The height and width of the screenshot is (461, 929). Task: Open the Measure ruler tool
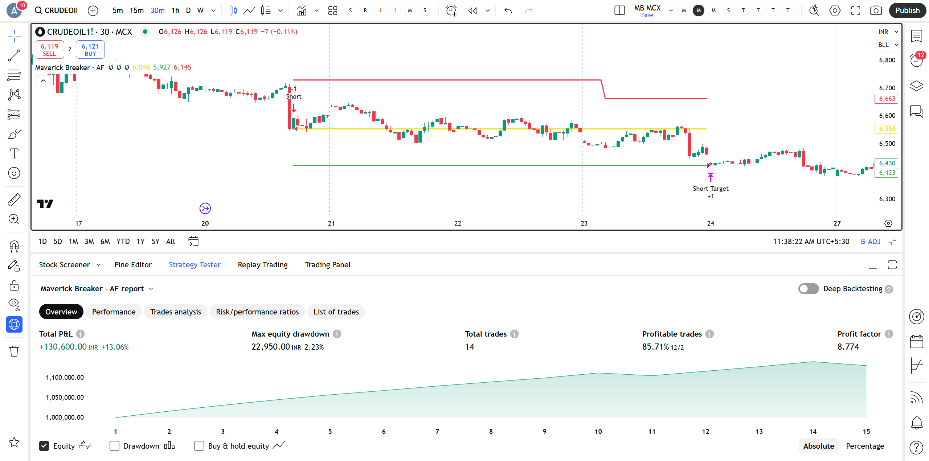click(14, 200)
